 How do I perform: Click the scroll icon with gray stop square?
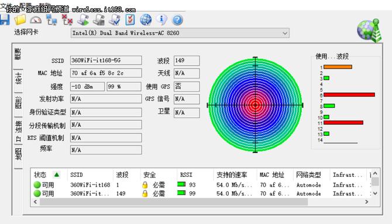[x=99, y=20]
